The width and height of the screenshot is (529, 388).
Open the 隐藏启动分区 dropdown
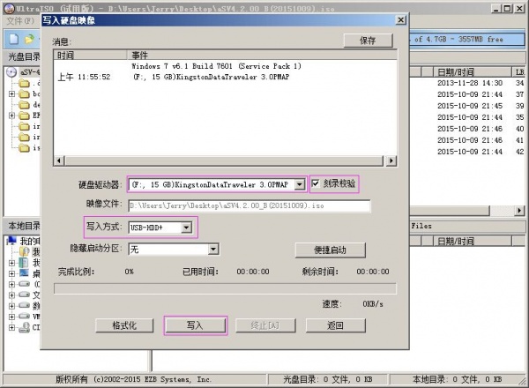click(213, 250)
